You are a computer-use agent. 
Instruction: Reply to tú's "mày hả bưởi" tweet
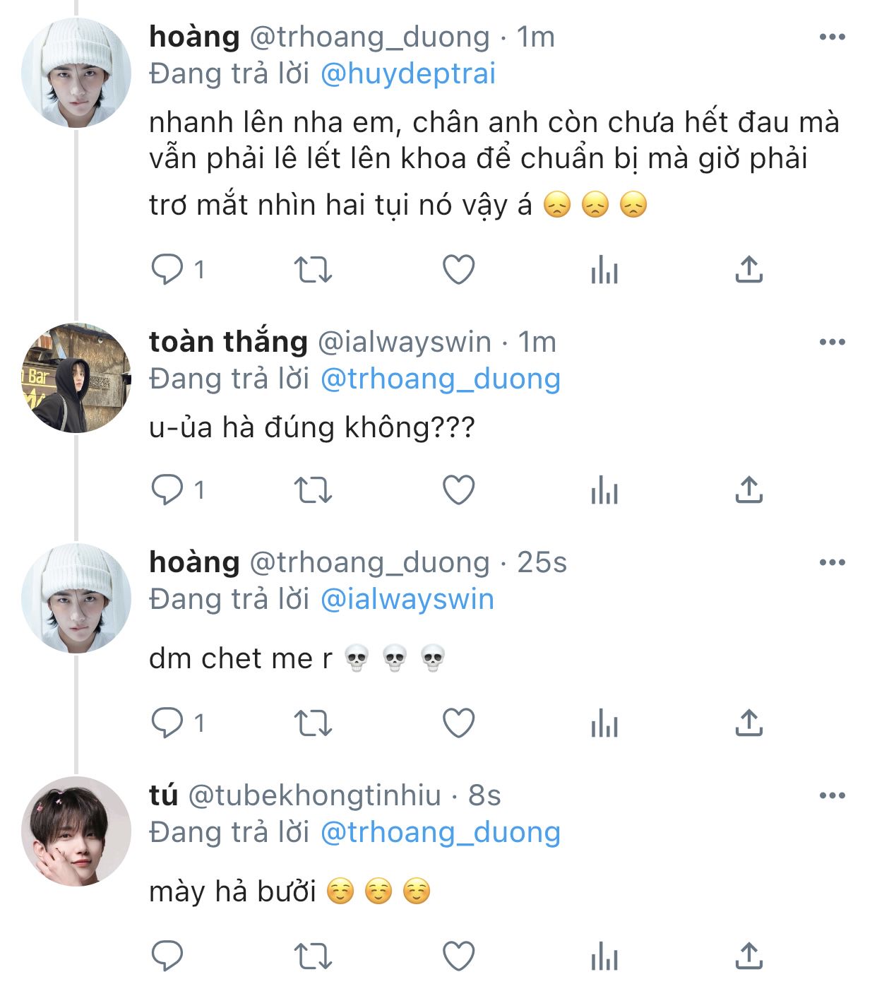point(168,956)
